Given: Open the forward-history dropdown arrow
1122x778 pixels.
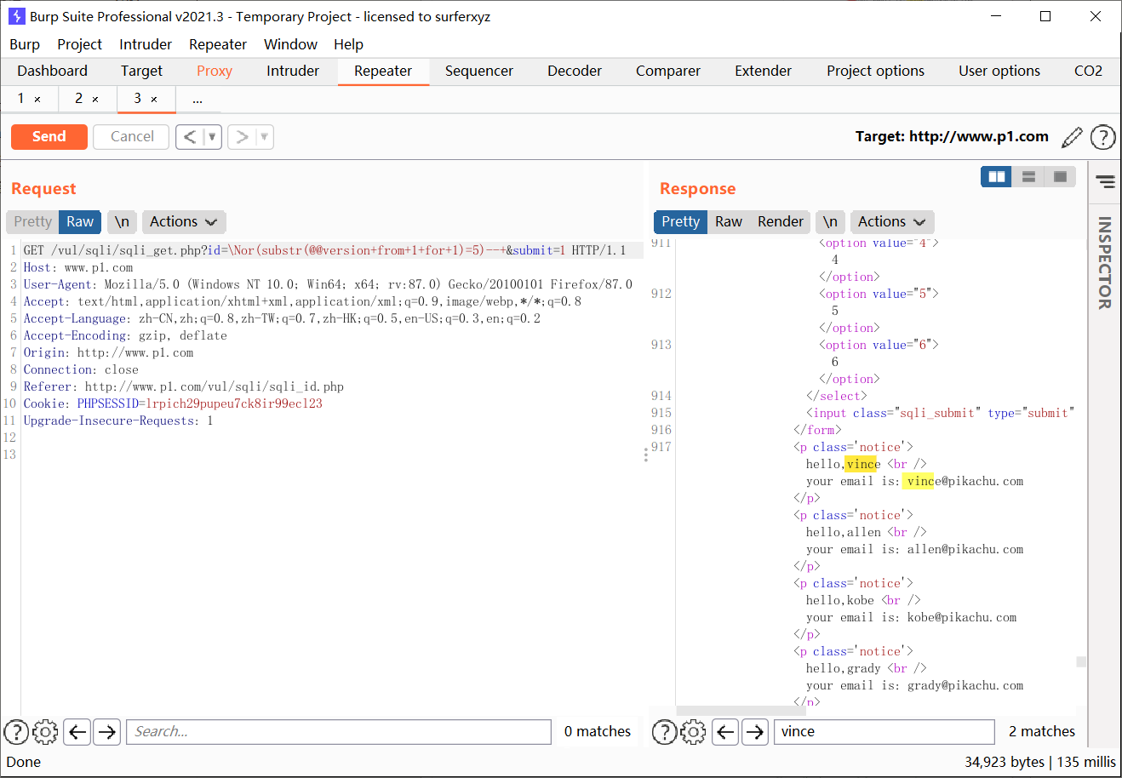Looking at the screenshot, I should click(x=265, y=137).
